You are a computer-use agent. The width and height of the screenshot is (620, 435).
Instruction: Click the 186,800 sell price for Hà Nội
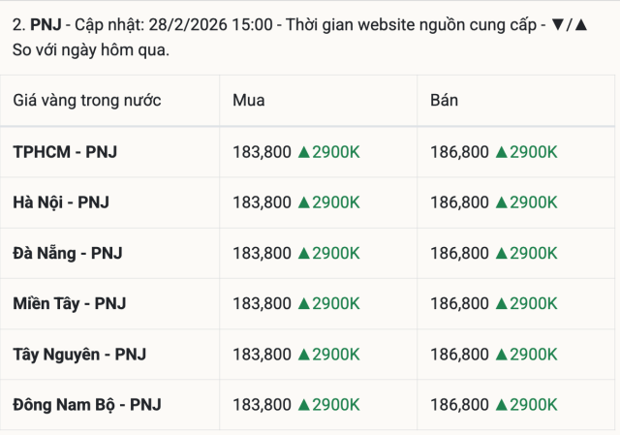coord(459,202)
